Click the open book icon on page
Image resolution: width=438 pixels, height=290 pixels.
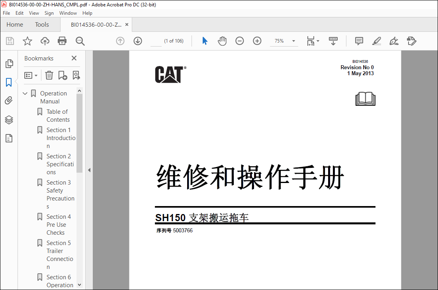(x=365, y=99)
